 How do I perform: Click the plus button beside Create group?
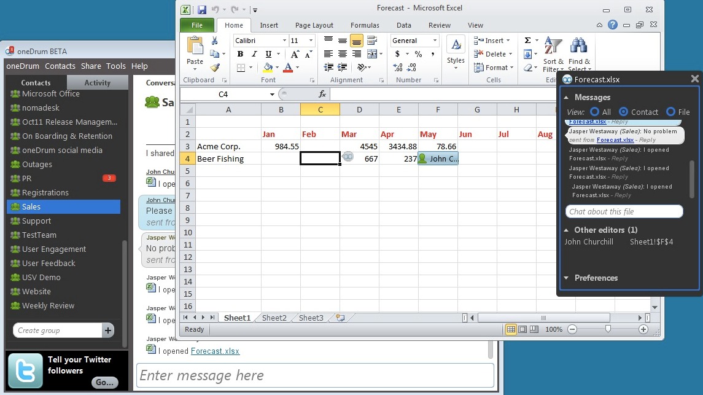107,330
